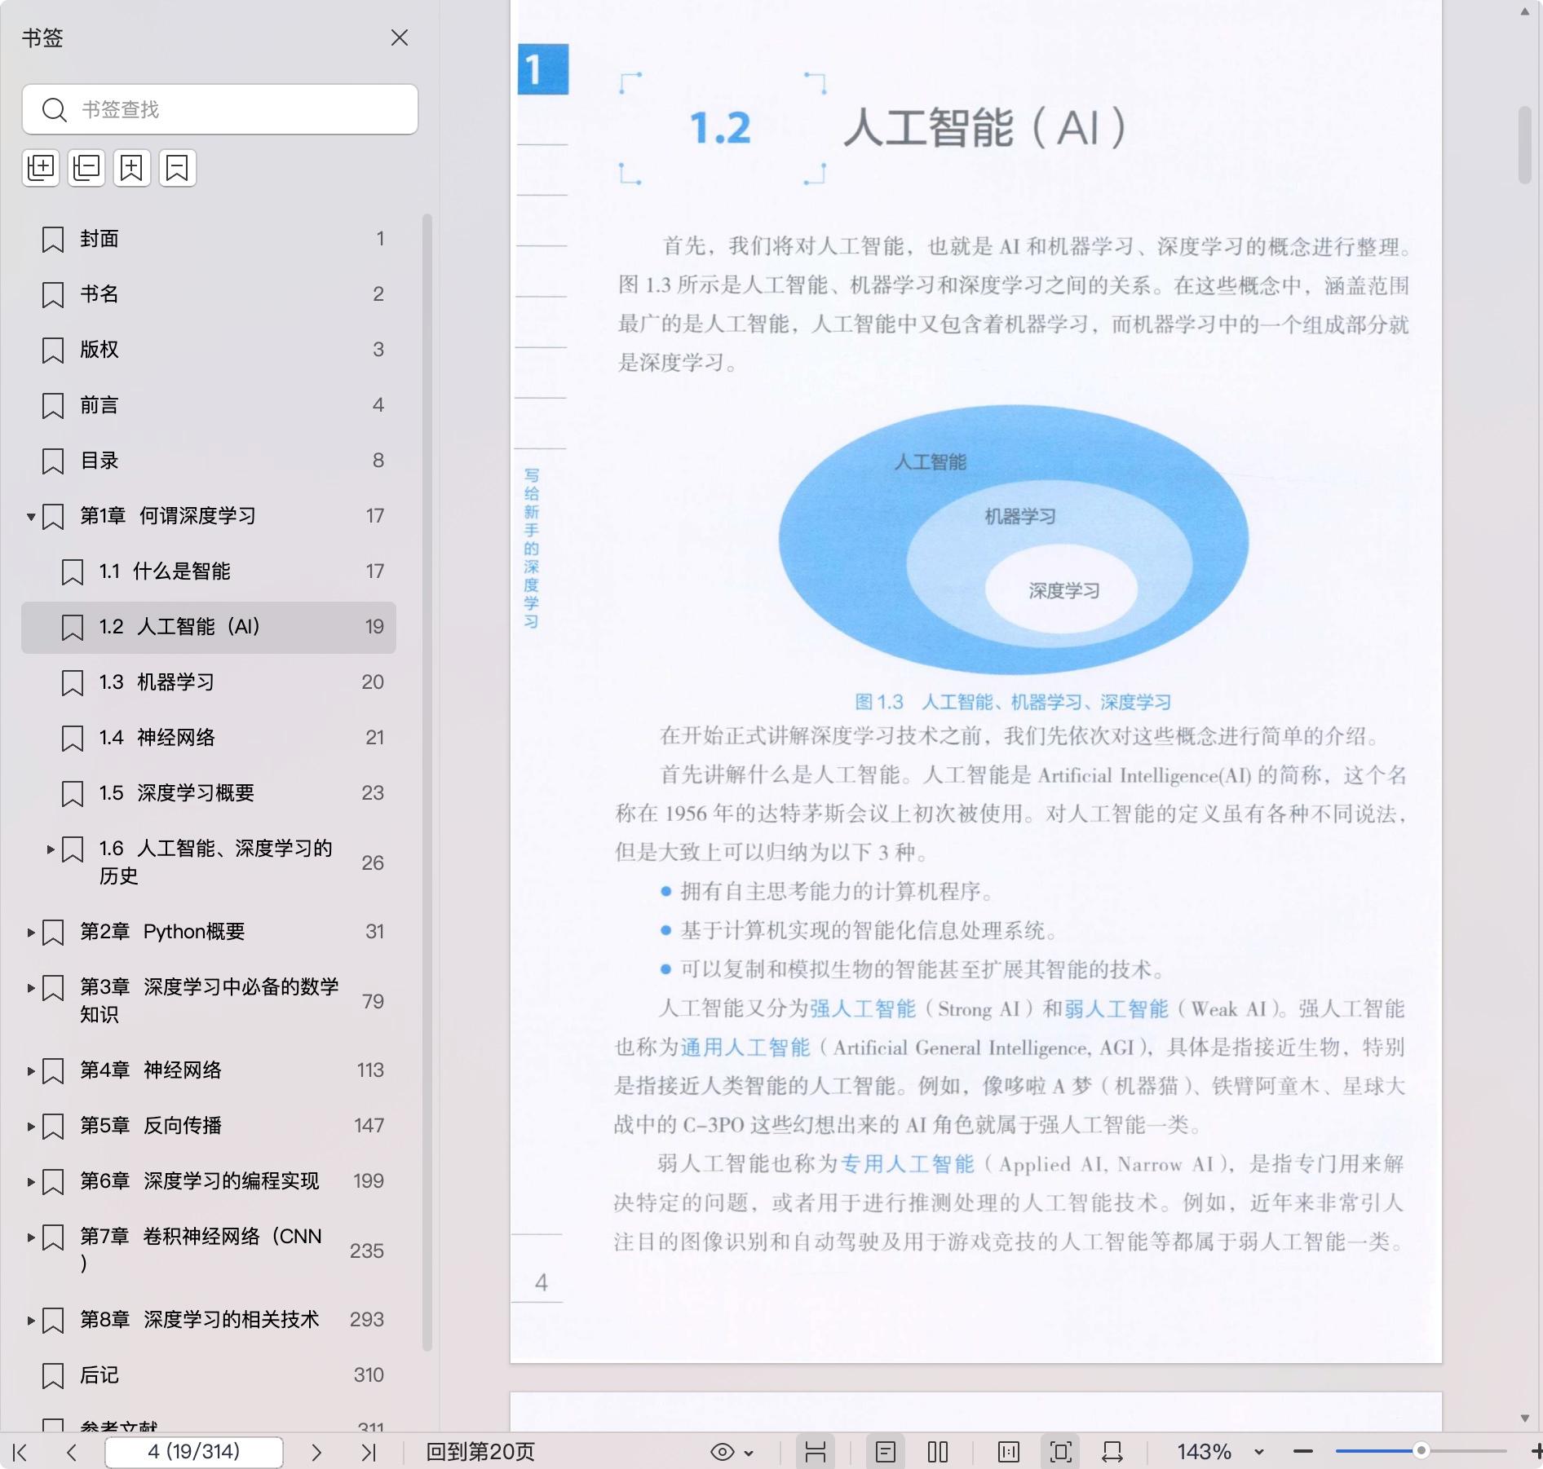
Task: Go to the first page
Action: point(20,1452)
